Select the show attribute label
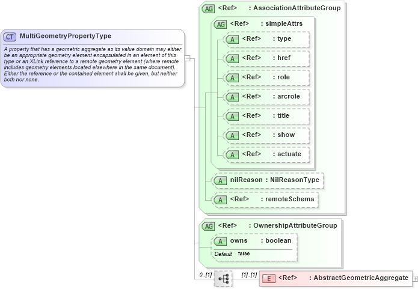Viewport: 418px width, 289px height. tap(286, 135)
